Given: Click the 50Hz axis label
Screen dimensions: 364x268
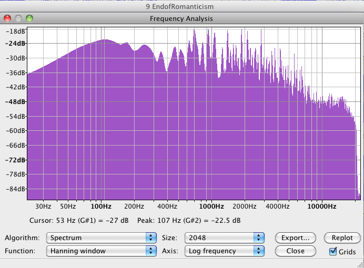Looking at the screenshot, I should click(68, 207).
